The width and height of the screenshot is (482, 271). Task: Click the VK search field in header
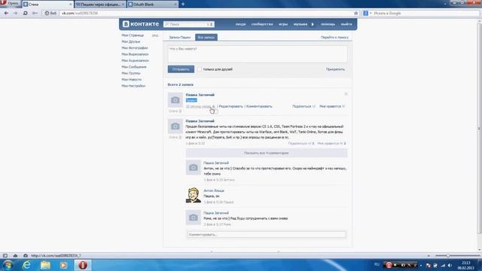click(189, 24)
